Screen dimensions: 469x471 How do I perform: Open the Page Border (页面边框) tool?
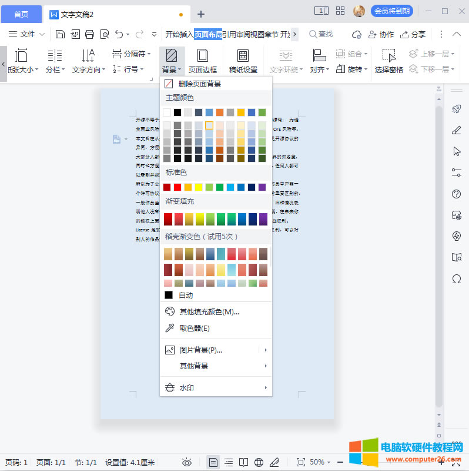(202, 61)
